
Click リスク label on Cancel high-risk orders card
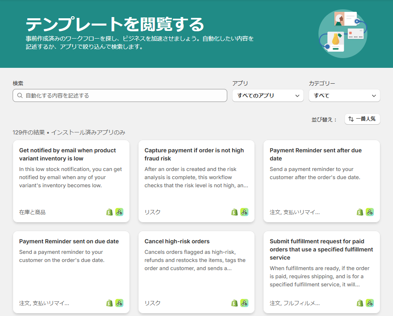(152, 303)
